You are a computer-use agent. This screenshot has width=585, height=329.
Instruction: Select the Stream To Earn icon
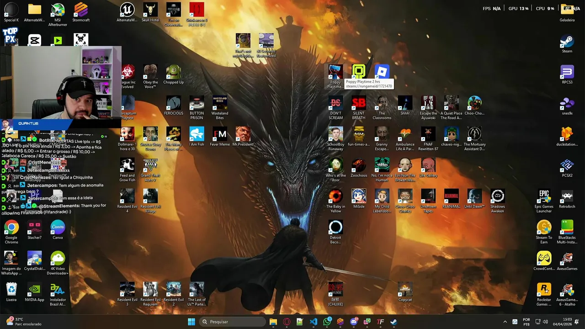tap(544, 232)
